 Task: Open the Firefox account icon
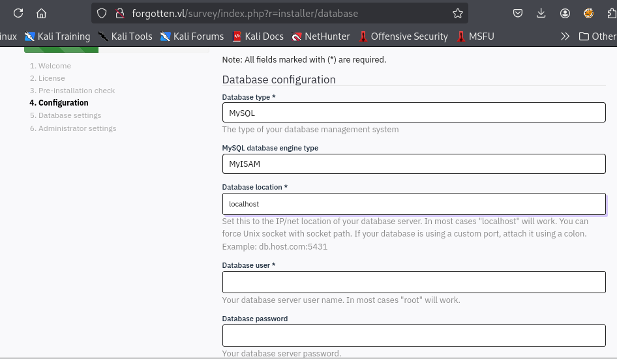(565, 13)
